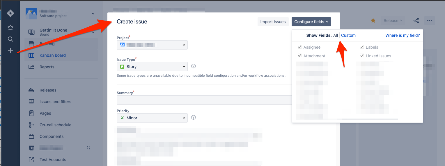Switch to Custom fields view
Image resolution: width=445 pixels, height=166 pixels.
click(x=348, y=35)
